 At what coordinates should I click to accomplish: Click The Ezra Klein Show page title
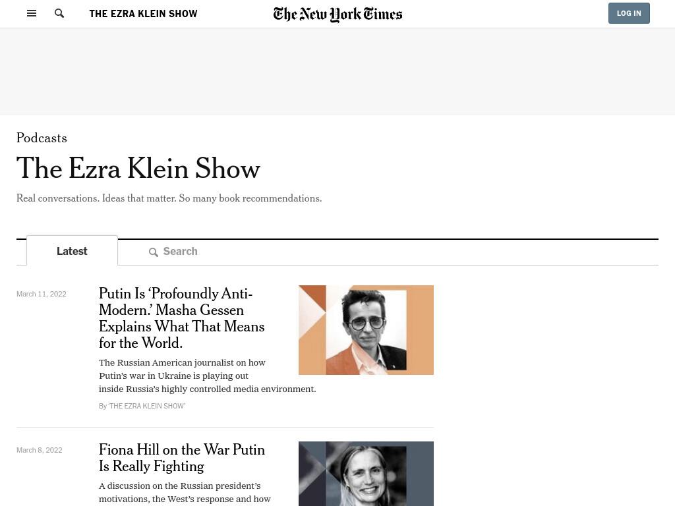[x=138, y=168]
